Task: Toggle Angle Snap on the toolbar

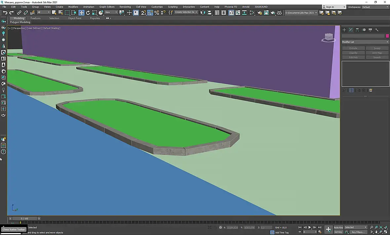Action: 150,13
